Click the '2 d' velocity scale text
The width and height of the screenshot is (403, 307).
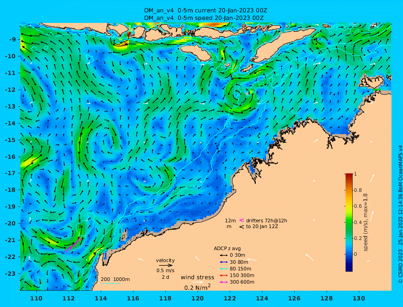tap(165, 277)
